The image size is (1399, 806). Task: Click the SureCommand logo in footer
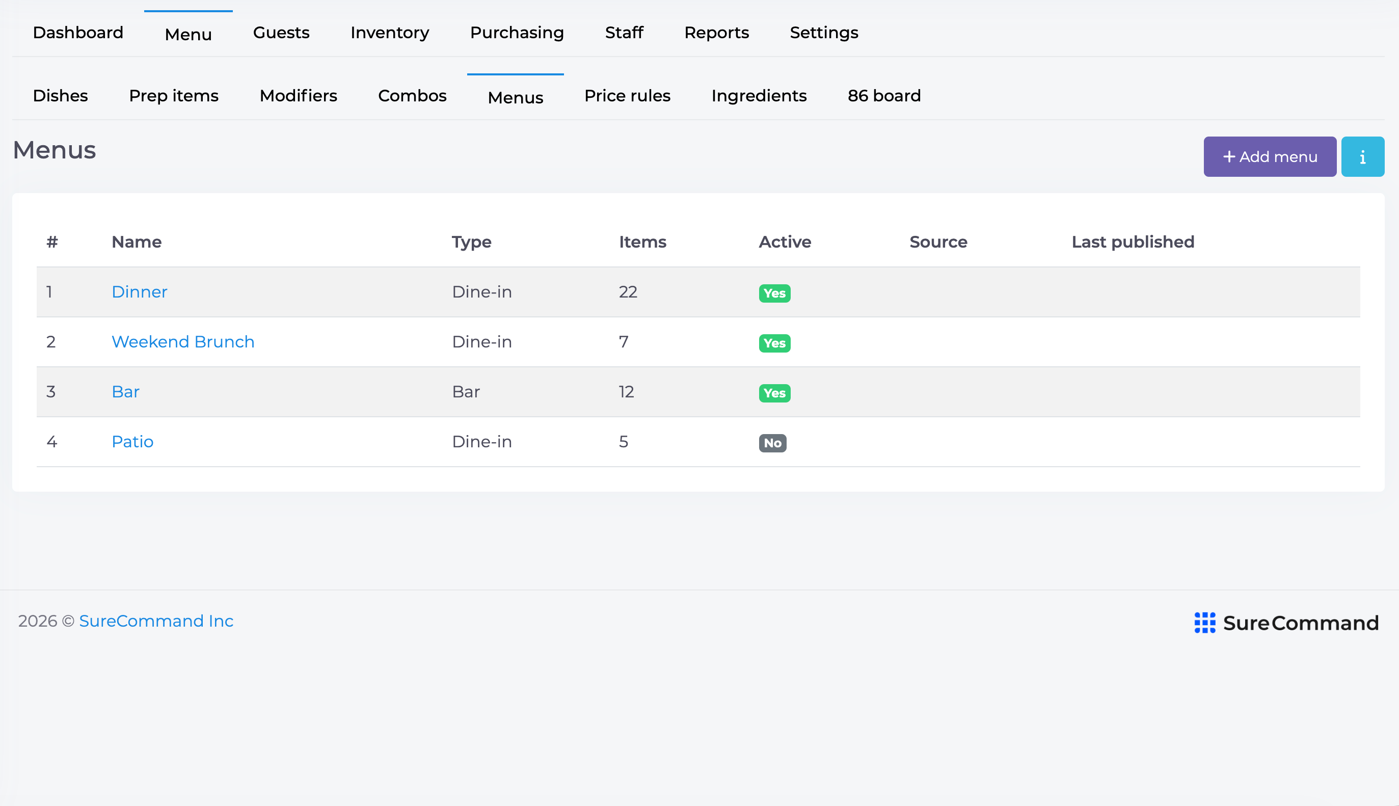pyautogui.click(x=1286, y=623)
